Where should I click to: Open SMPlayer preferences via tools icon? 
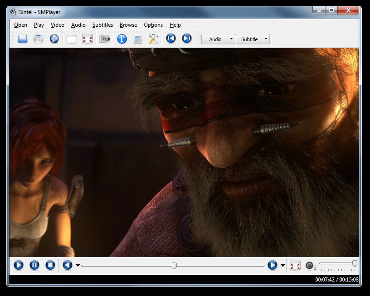[153, 39]
